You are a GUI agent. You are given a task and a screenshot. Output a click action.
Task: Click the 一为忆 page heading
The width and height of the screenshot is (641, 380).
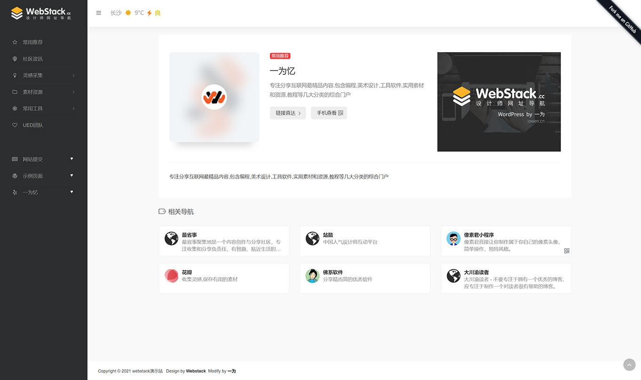(x=283, y=71)
